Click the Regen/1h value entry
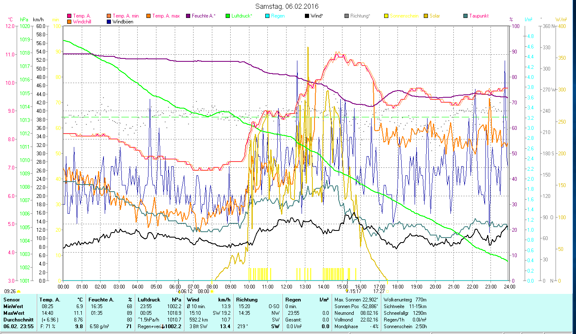Image resolution: width=576 pixels, height=334 pixels. (x=405, y=320)
